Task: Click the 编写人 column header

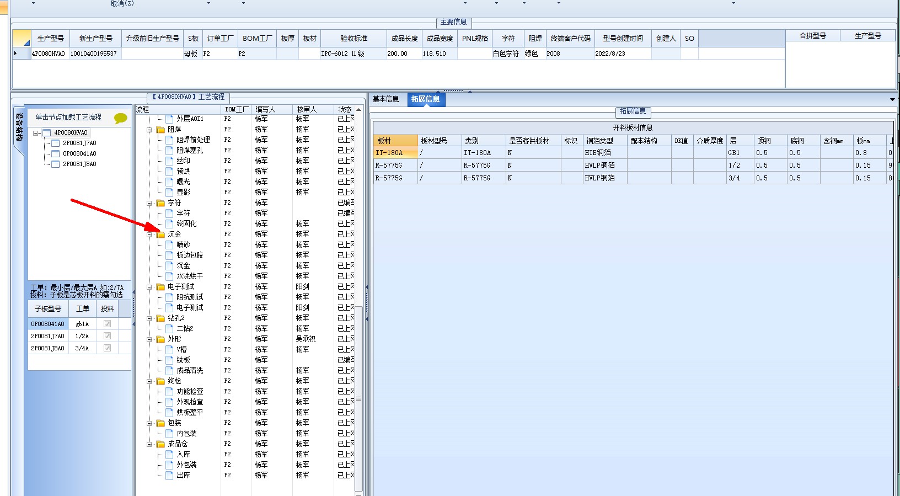Action: (x=272, y=109)
